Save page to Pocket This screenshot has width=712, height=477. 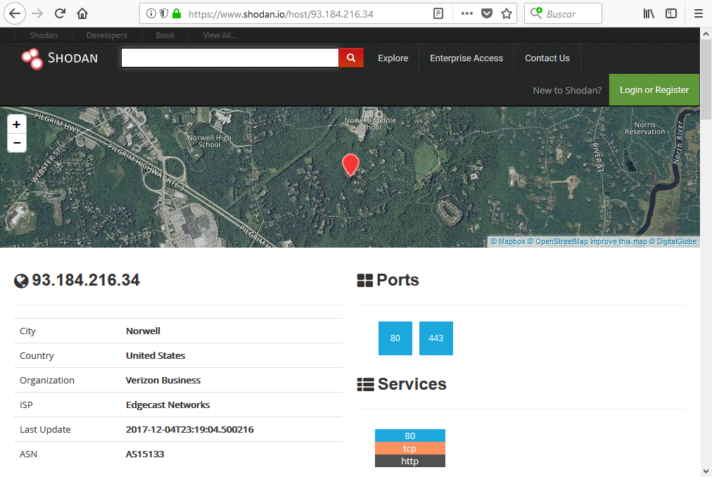487,13
